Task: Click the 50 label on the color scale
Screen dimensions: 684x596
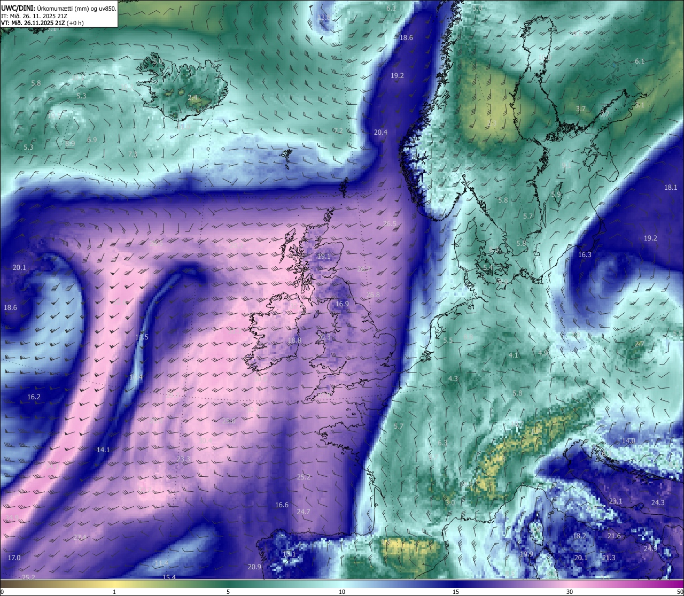Action: pos(679,592)
